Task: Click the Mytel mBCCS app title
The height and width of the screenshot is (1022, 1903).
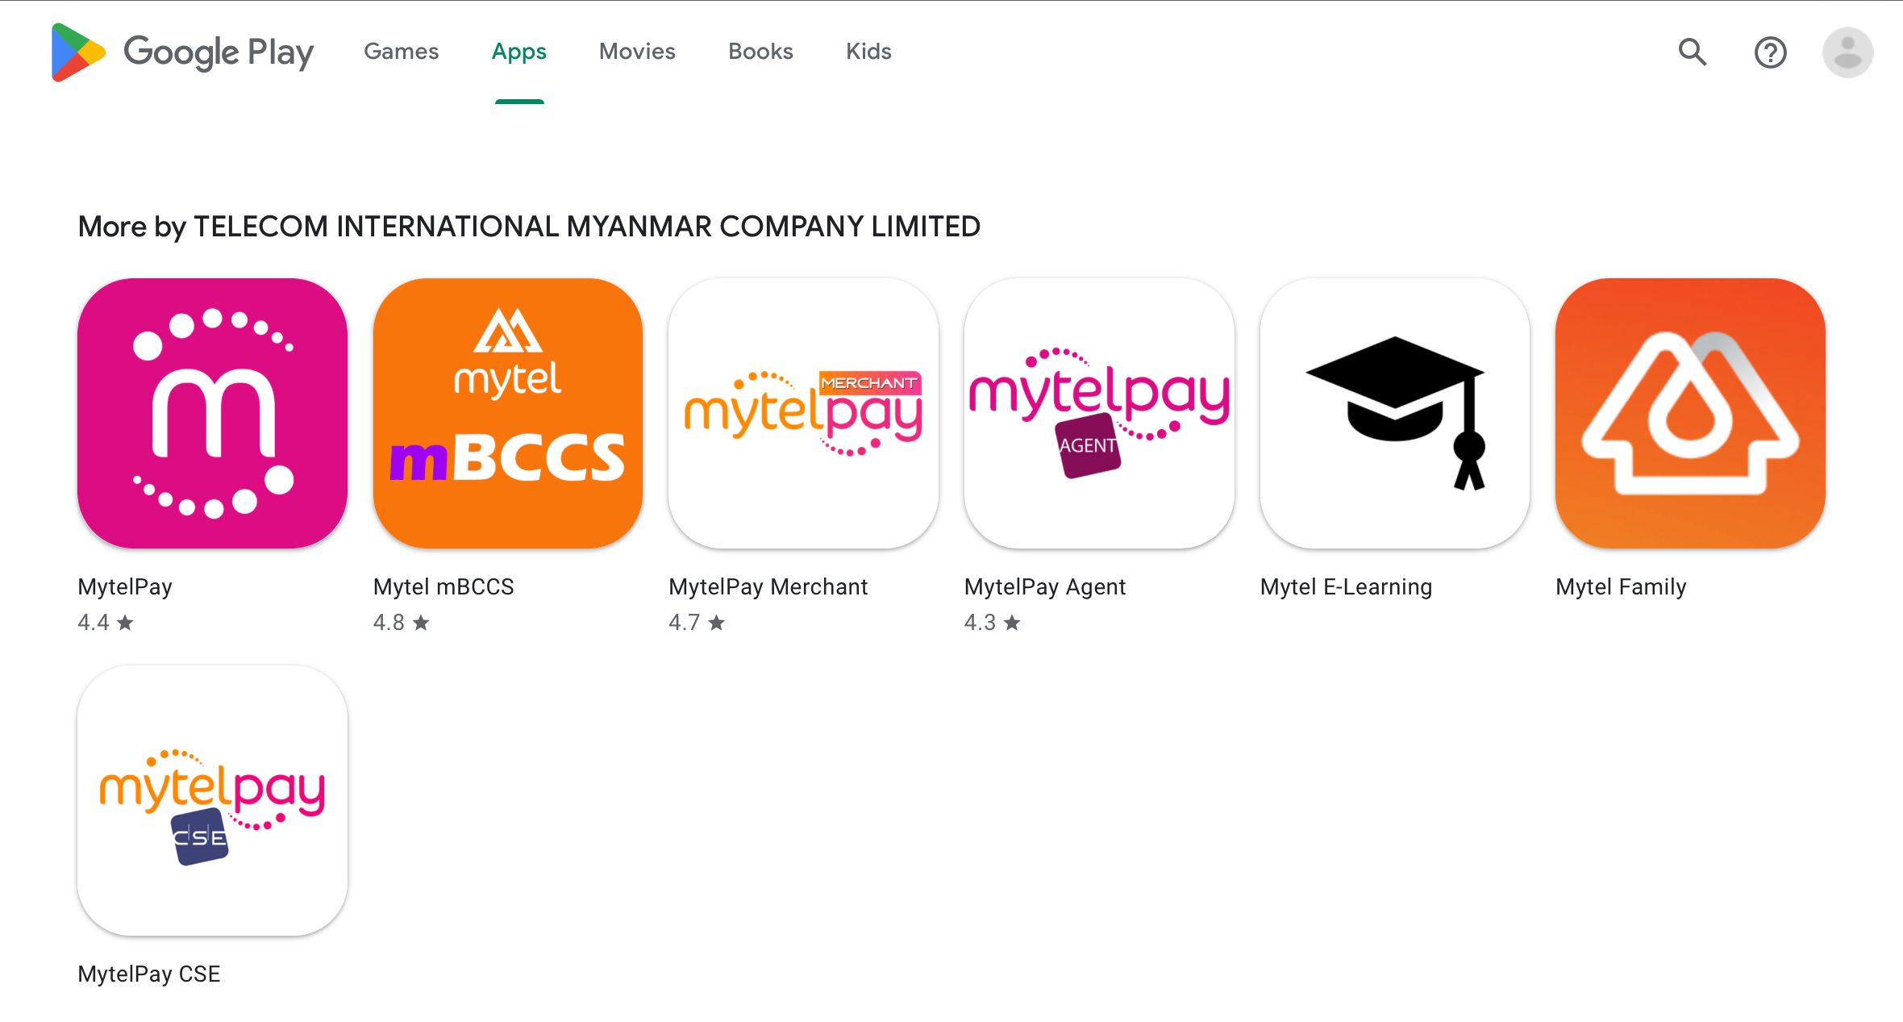Action: (x=443, y=586)
